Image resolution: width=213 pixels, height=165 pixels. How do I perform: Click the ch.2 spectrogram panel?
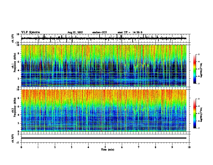click(104, 111)
